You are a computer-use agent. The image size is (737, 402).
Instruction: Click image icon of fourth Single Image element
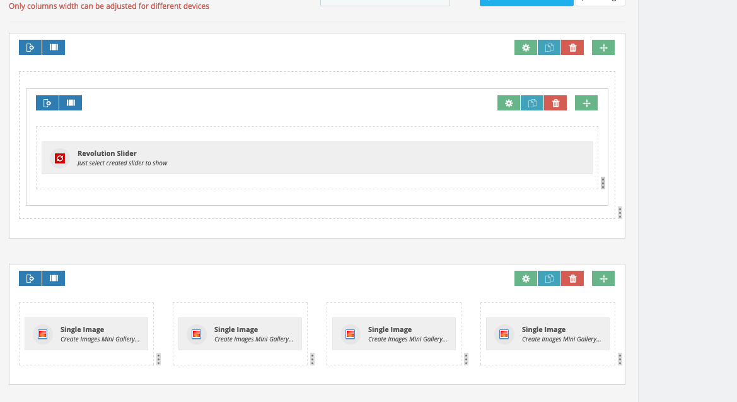(x=504, y=334)
